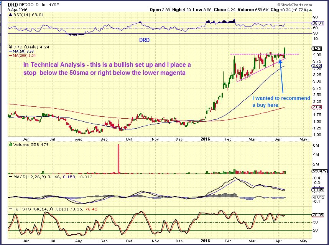This screenshot has width=329, height=245.
Task: Click the tall red volume spike bar in September
Action: tap(118, 159)
